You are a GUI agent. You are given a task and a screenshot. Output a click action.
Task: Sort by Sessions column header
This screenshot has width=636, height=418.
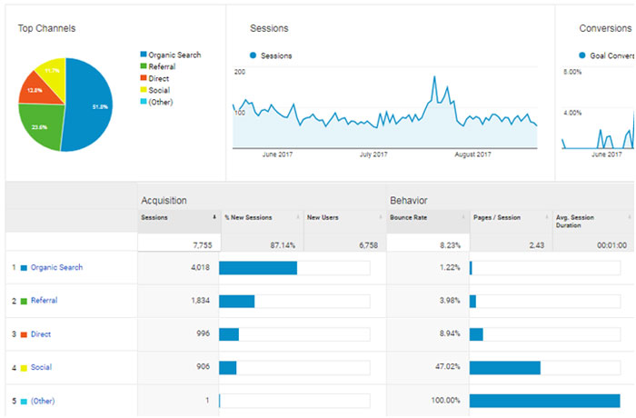click(x=179, y=221)
